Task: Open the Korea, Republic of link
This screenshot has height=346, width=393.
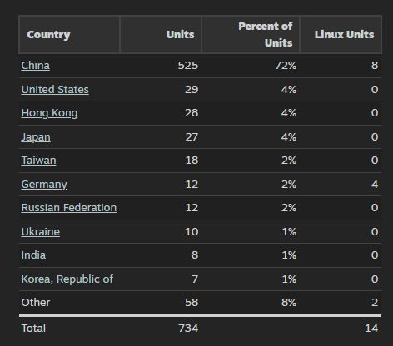Action: (67, 279)
